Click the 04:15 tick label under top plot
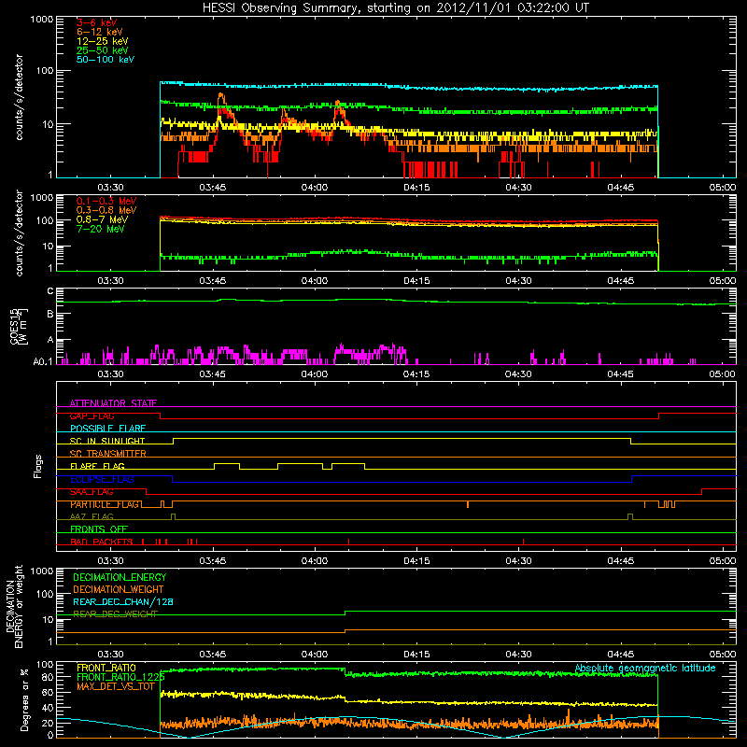 click(416, 188)
